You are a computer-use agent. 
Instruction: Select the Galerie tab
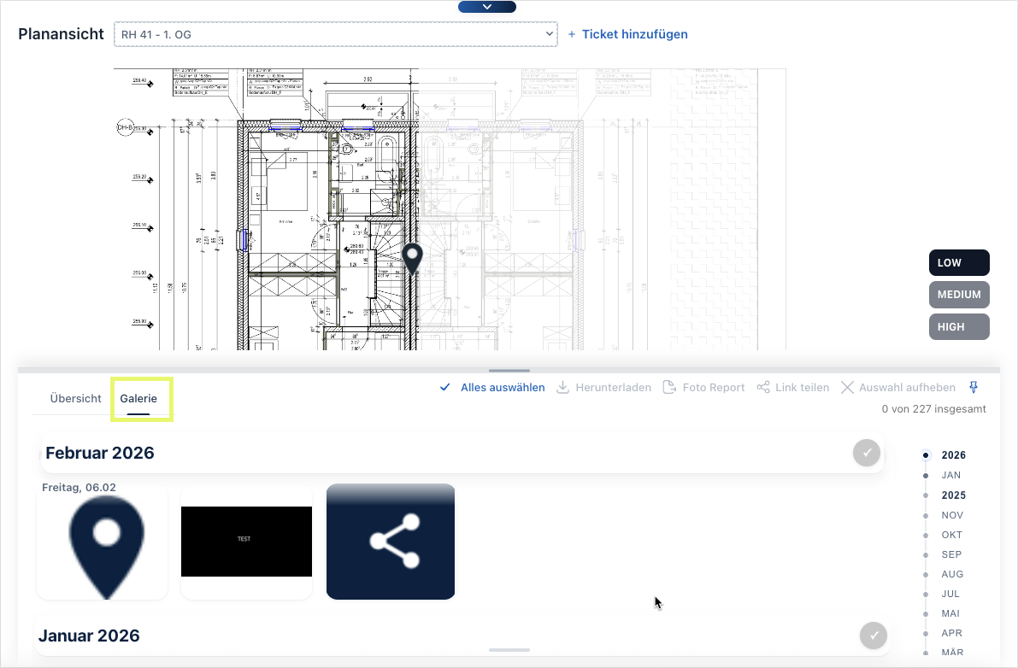(138, 399)
